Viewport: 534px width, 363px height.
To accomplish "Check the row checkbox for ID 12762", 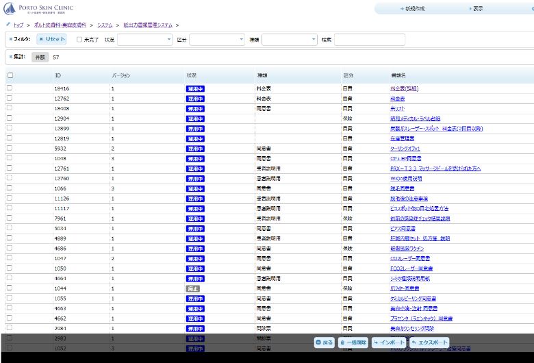I will [10, 98].
